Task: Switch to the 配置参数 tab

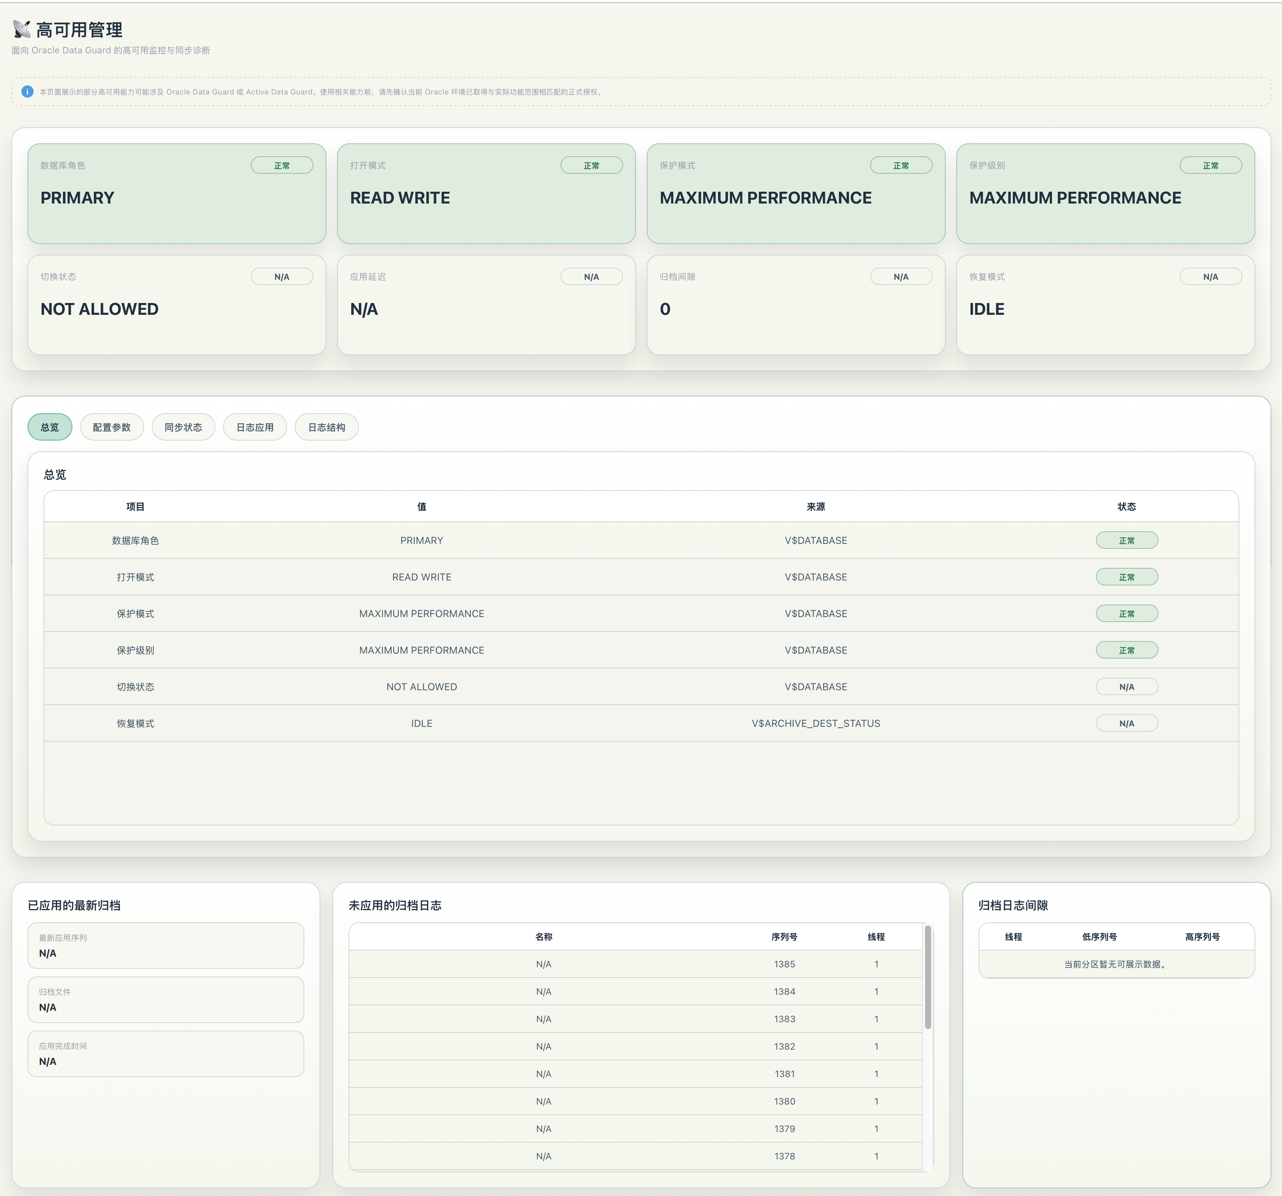Action: (112, 427)
